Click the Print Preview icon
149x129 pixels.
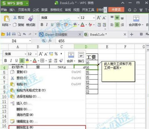click(x=19, y=34)
